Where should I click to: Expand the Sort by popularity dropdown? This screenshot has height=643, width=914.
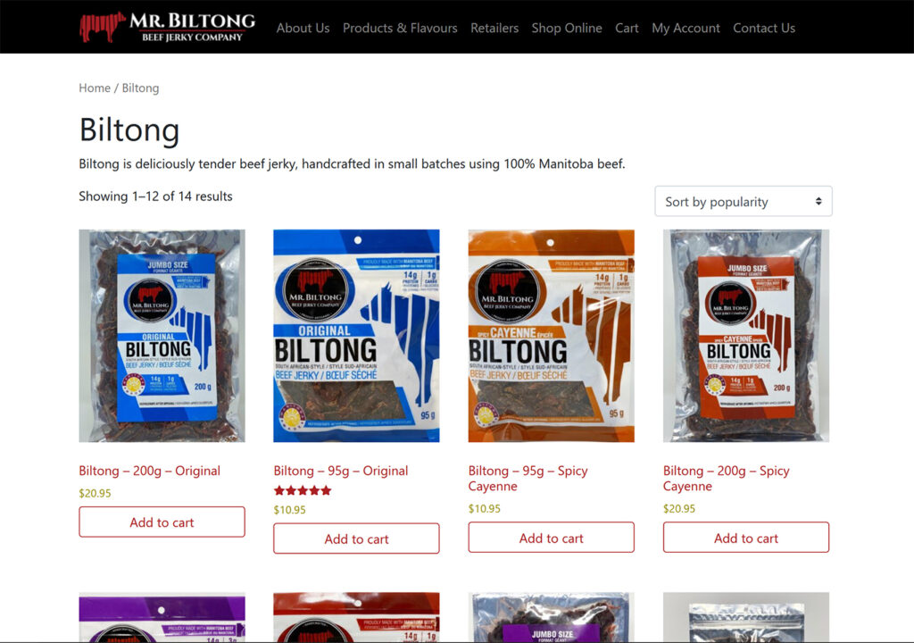pos(744,201)
